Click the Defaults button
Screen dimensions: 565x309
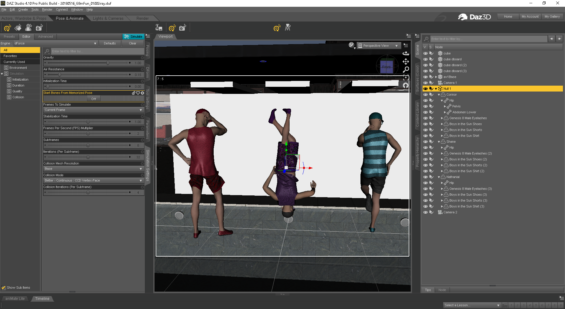pyautogui.click(x=110, y=43)
